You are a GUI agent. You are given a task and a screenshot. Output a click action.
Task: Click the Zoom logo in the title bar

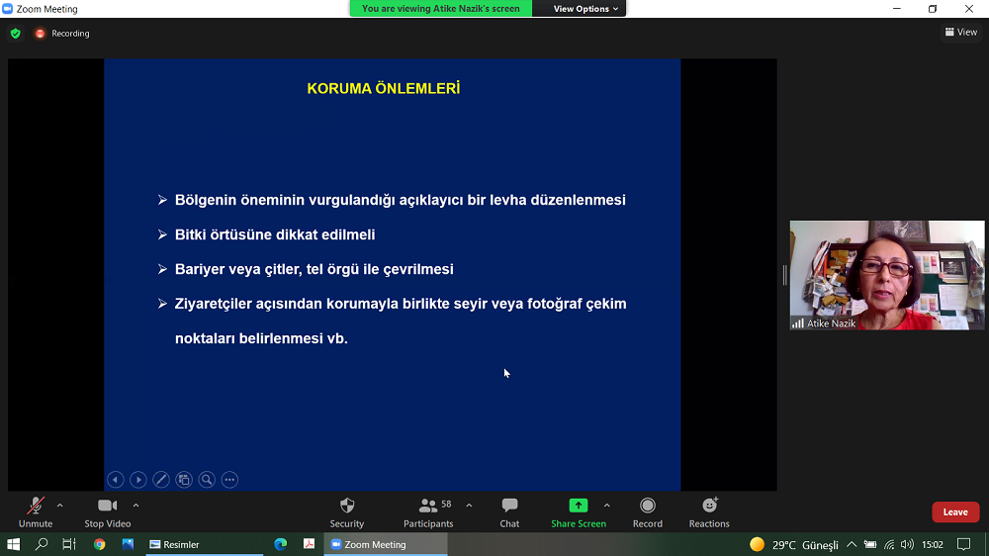(8, 9)
